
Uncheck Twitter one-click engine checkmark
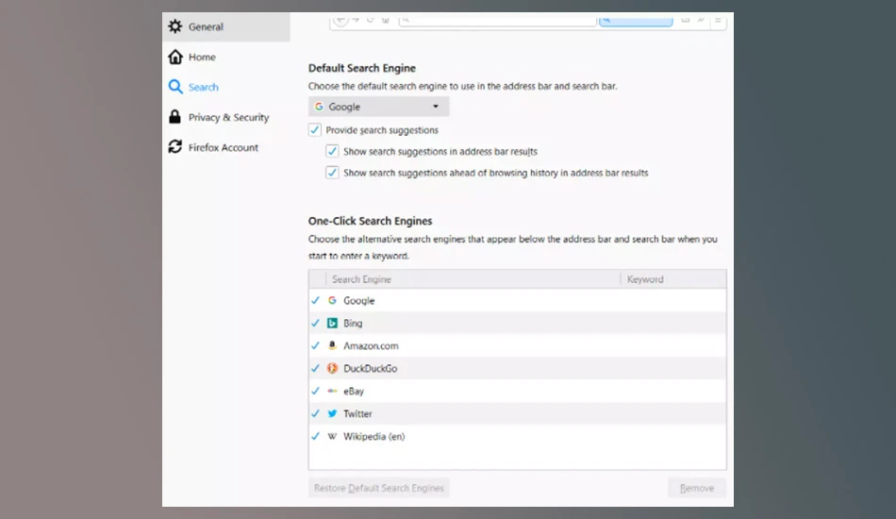click(x=315, y=413)
